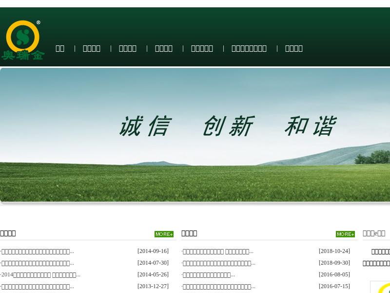
Task: Click the section heading containing letter e
Action: [374, 233]
